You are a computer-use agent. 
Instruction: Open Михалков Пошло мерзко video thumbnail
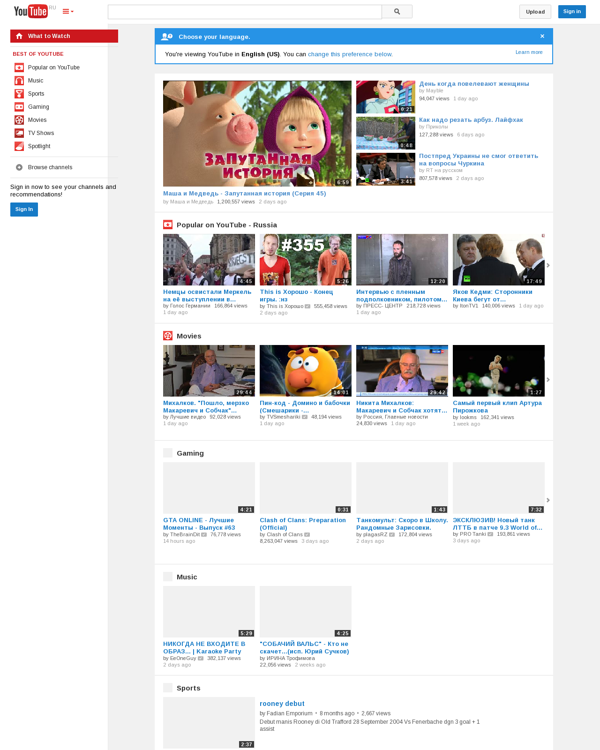(x=209, y=371)
